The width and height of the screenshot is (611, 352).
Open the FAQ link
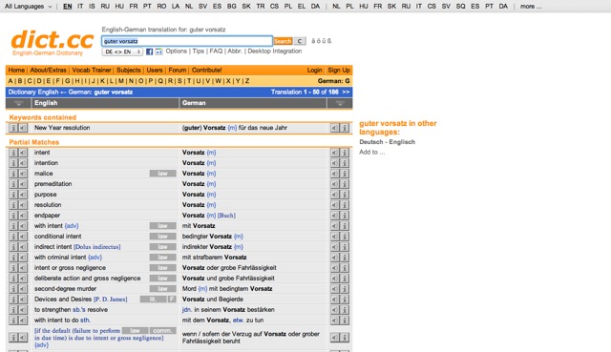pos(216,51)
